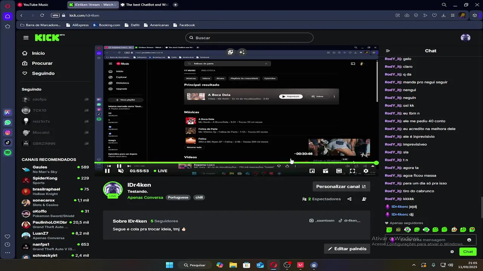Jump to LIVE in the stream

point(160,171)
